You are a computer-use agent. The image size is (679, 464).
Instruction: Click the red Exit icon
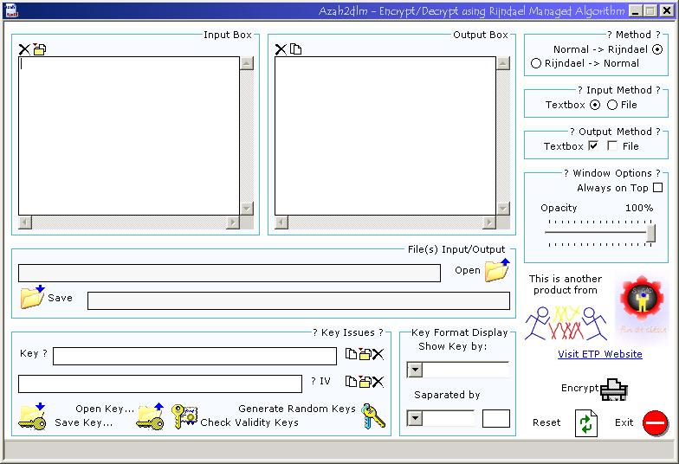click(x=655, y=422)
